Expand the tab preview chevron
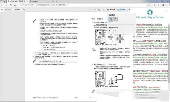Screen dimensions: 170x102 point(56,1)
